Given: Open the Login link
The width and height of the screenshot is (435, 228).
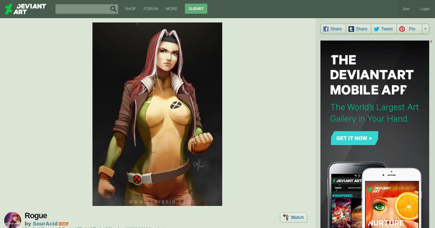Looking at the screenshot, I should (x=425, y=9).
